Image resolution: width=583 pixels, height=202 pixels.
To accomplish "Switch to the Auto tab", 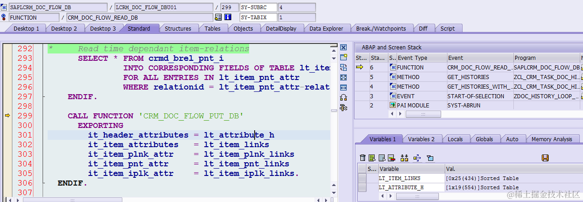I will 512,139.
